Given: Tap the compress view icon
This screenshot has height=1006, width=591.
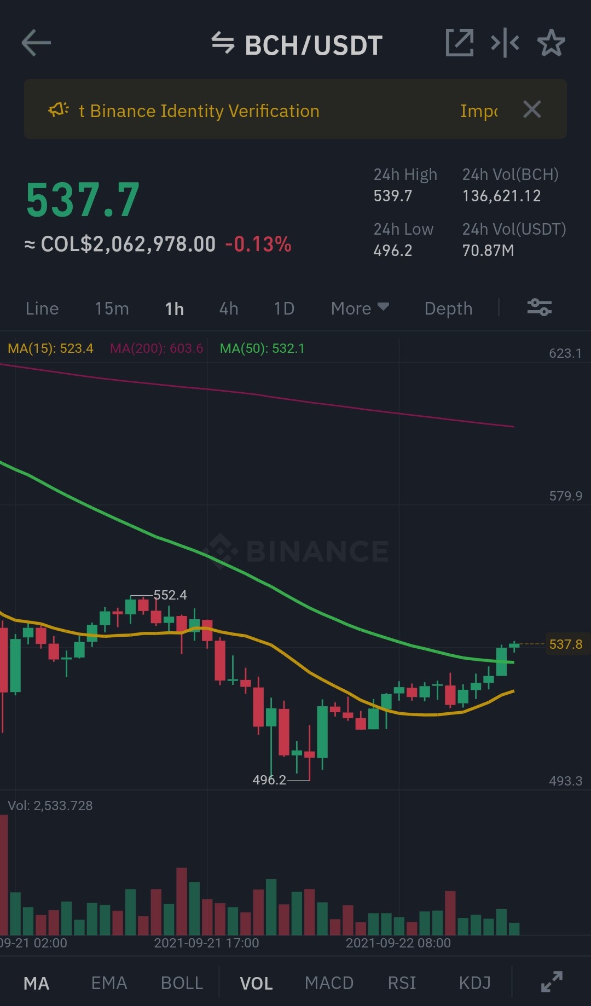Looking at the screenshot, I should (x=505, y=43).
